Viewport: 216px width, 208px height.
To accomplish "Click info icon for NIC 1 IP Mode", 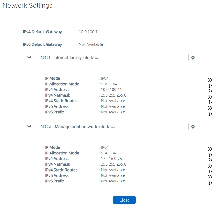I will (209, 80).
